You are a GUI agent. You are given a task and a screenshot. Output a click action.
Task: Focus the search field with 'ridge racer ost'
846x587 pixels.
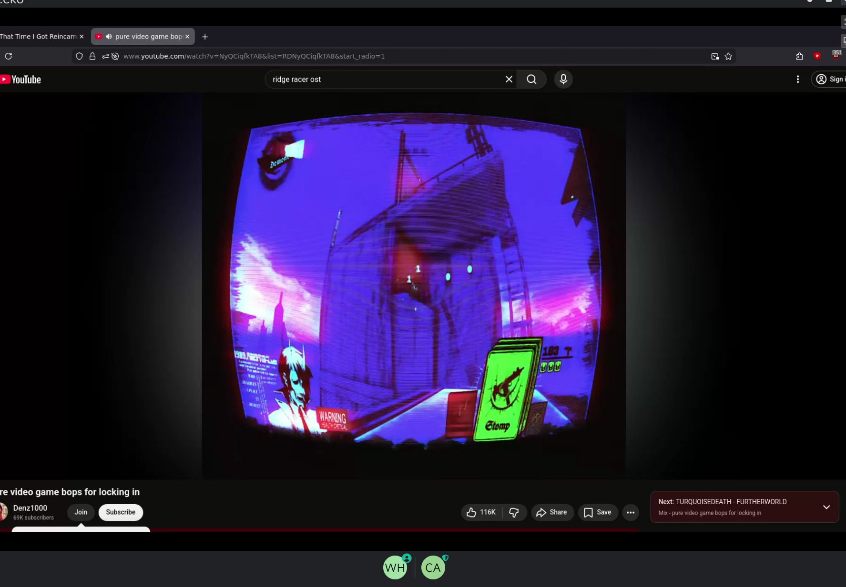pos(381,80)
